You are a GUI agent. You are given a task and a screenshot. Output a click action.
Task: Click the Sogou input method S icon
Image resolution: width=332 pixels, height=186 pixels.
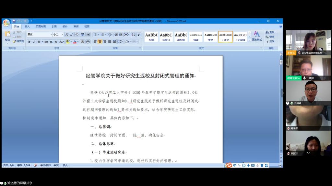tap(229, 165)
